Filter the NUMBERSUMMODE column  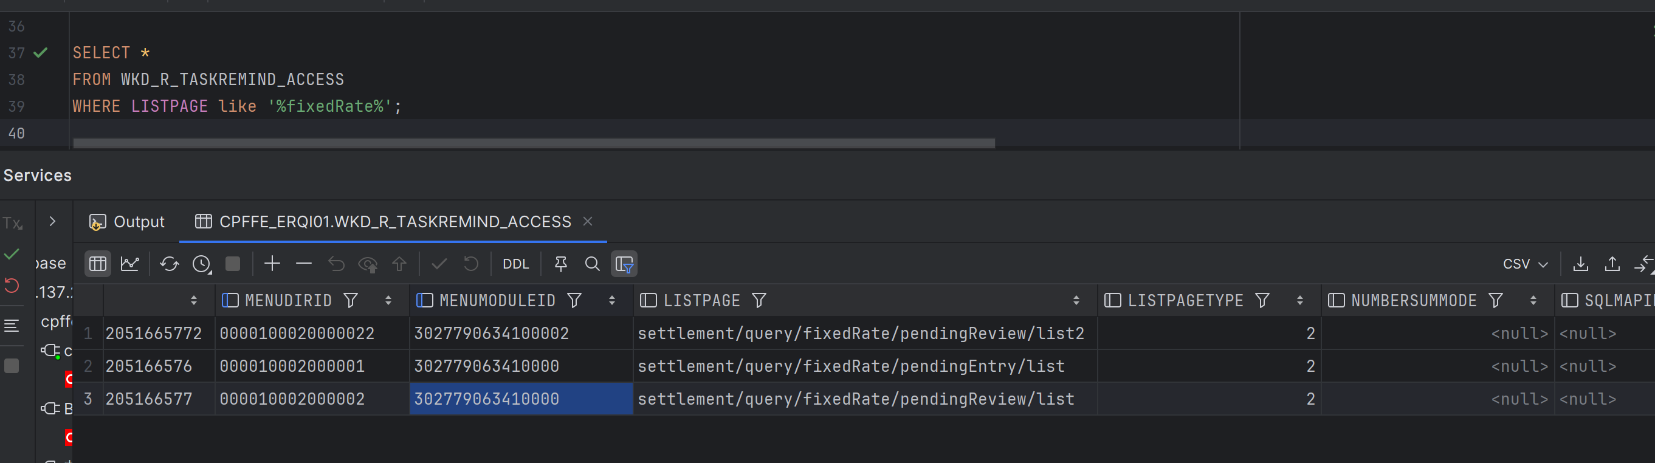(x=1496, y=301)
